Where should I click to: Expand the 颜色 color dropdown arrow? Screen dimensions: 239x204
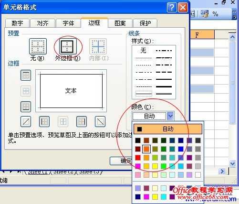[170, 116]
